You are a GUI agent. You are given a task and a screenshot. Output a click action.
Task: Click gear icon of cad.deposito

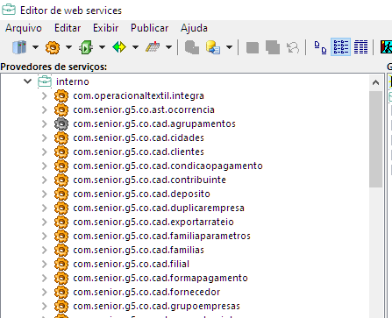tap(61, 194)
